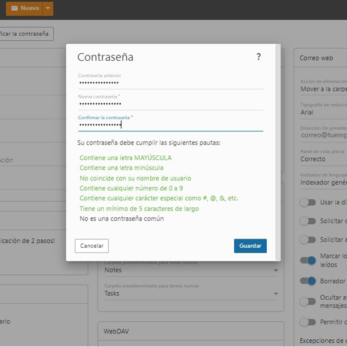Toggle the 'Usar la di...' switch
Image resolution: width=347 pixels, height=347 pixels.
308,203
